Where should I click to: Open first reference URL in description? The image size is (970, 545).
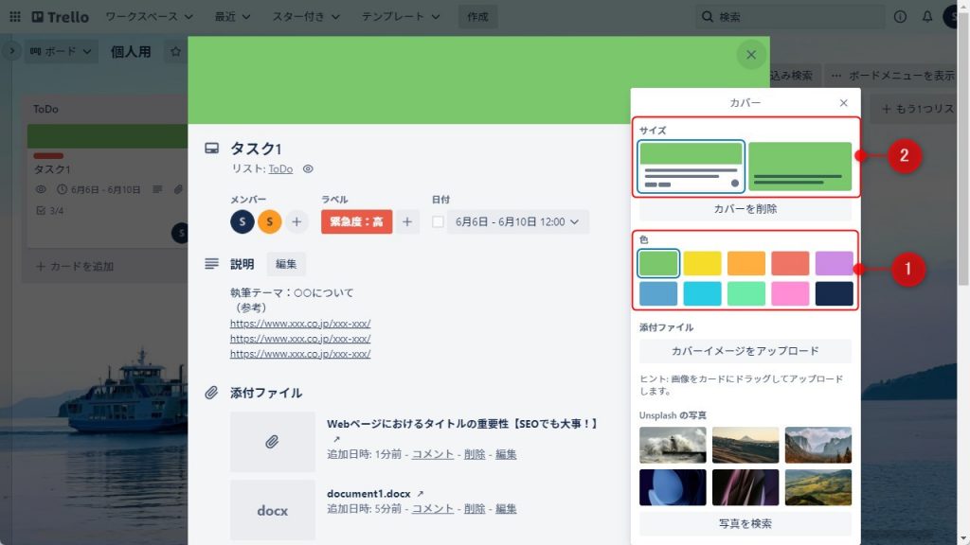tap(300, 324)
